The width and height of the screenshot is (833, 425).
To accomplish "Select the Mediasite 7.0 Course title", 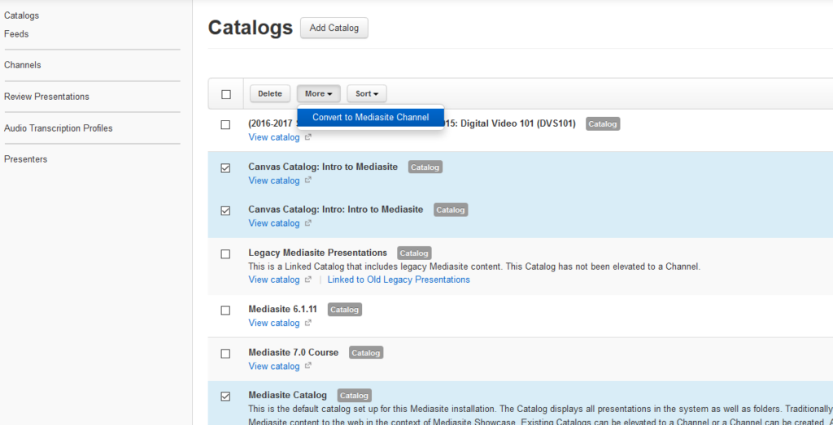I will click(x=293, y=353).
